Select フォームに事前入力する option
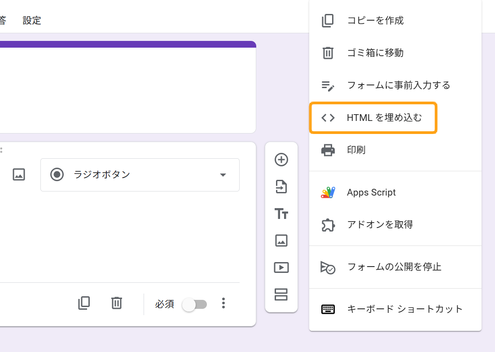This screenshot has width=495, height=352. pyautogui.click(x=398, y=85)
